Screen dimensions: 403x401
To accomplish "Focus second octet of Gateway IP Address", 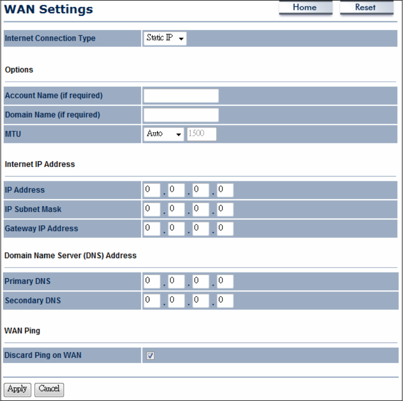I will click(176, 229).
